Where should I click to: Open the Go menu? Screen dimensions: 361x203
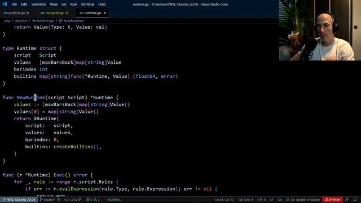(64, 4)
